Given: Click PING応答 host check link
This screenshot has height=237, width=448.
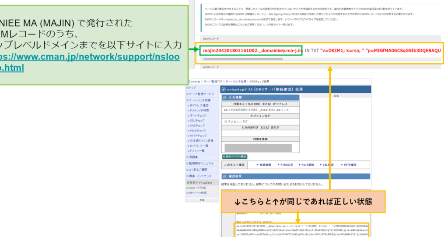Looking at the screenshot, I should tap(287, 165).
